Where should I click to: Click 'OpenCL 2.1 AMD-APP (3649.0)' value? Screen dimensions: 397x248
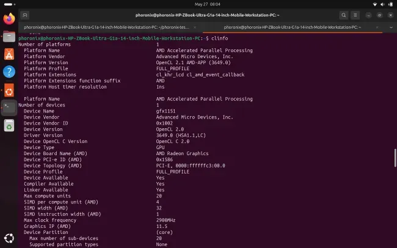[x=194, y=62]
